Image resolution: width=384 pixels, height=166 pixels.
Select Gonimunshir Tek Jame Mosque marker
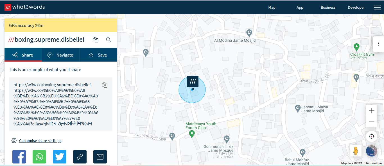(227, 139)
